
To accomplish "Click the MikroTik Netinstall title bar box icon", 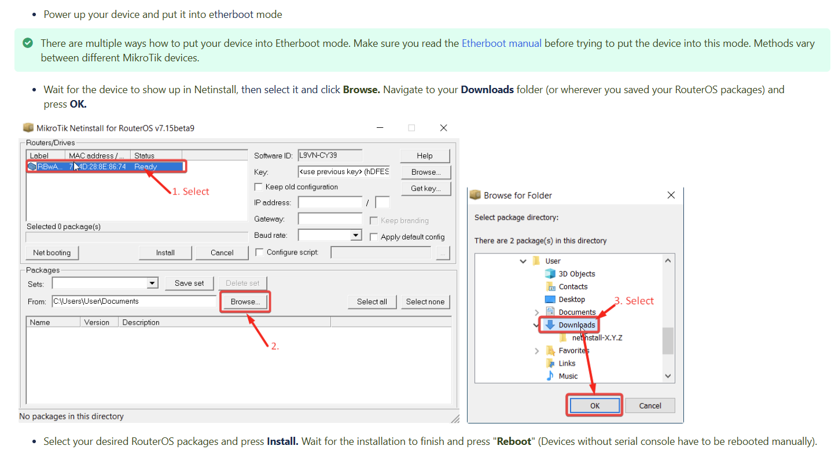I will pyautogui.click(x=28, y=128).
